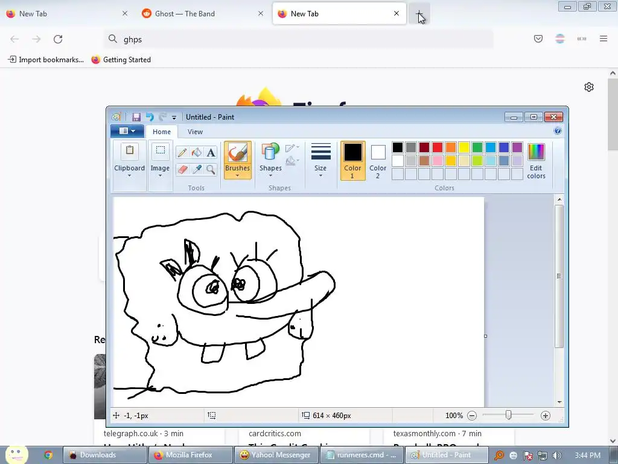Select the Magnifier tool in Paint

tap(211, 170)
